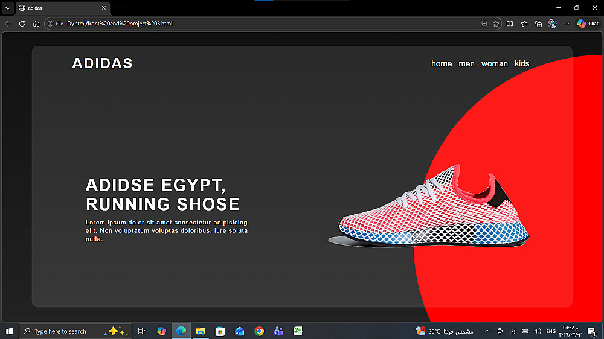Open the Mail app from taskbar
Image resolution: width=604 pixels, height=339 pixels.
pos(240,331)
